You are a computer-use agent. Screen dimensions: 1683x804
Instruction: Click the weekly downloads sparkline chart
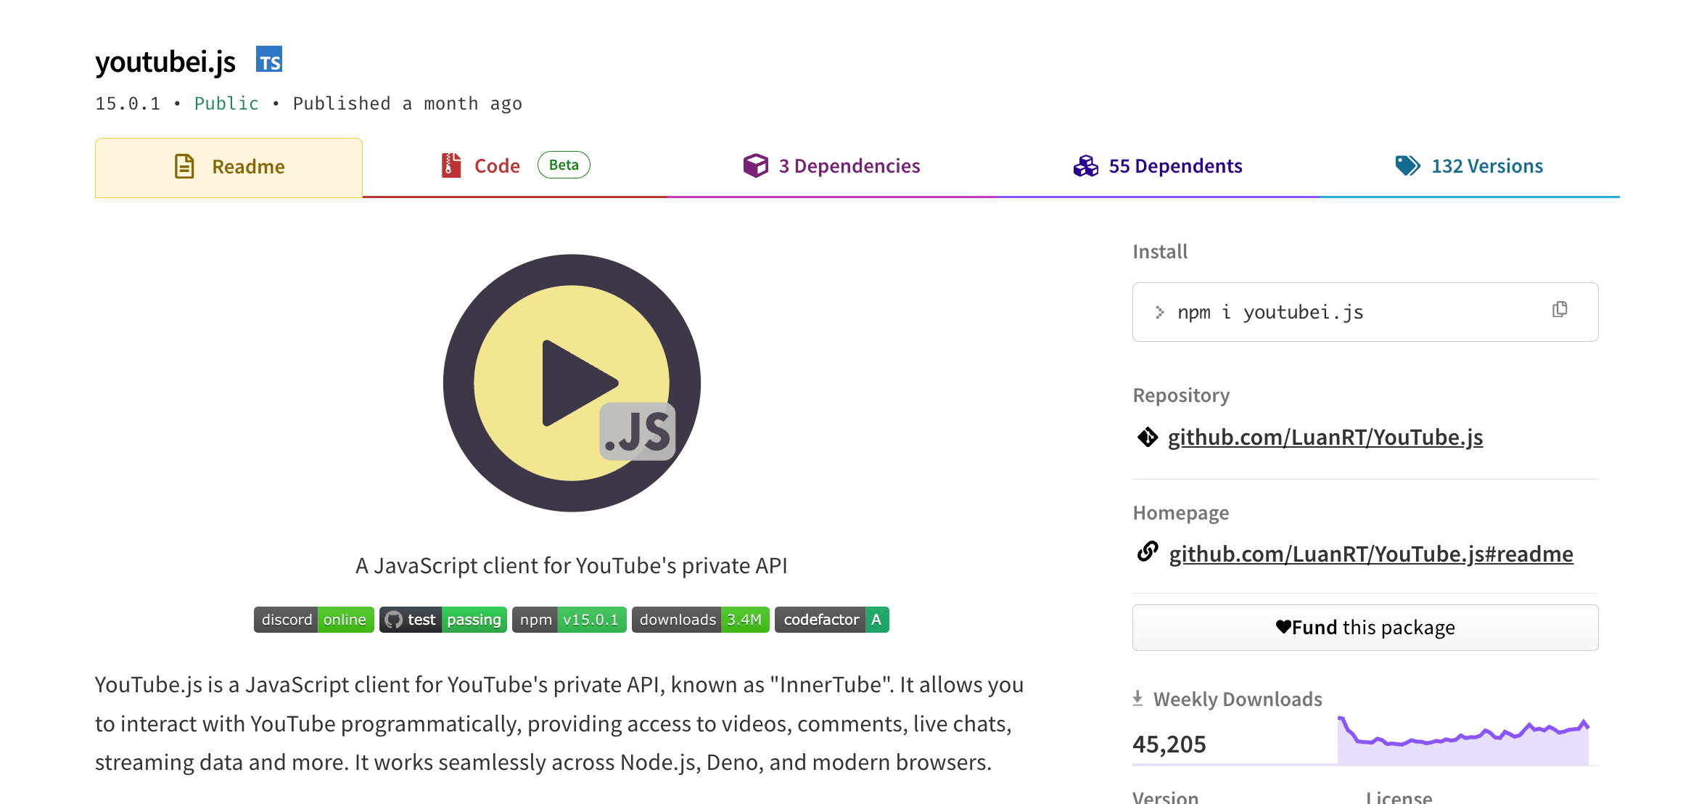(1463, 740)
